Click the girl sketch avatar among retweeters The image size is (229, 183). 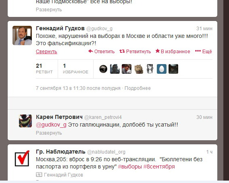point(150,69)
